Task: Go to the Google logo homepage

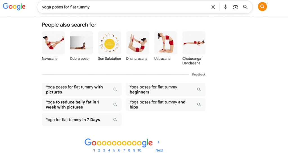Action: point(14,7)
